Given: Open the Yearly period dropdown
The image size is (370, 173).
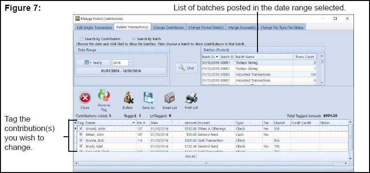Looking at the screenshot, I should point(93,63).
